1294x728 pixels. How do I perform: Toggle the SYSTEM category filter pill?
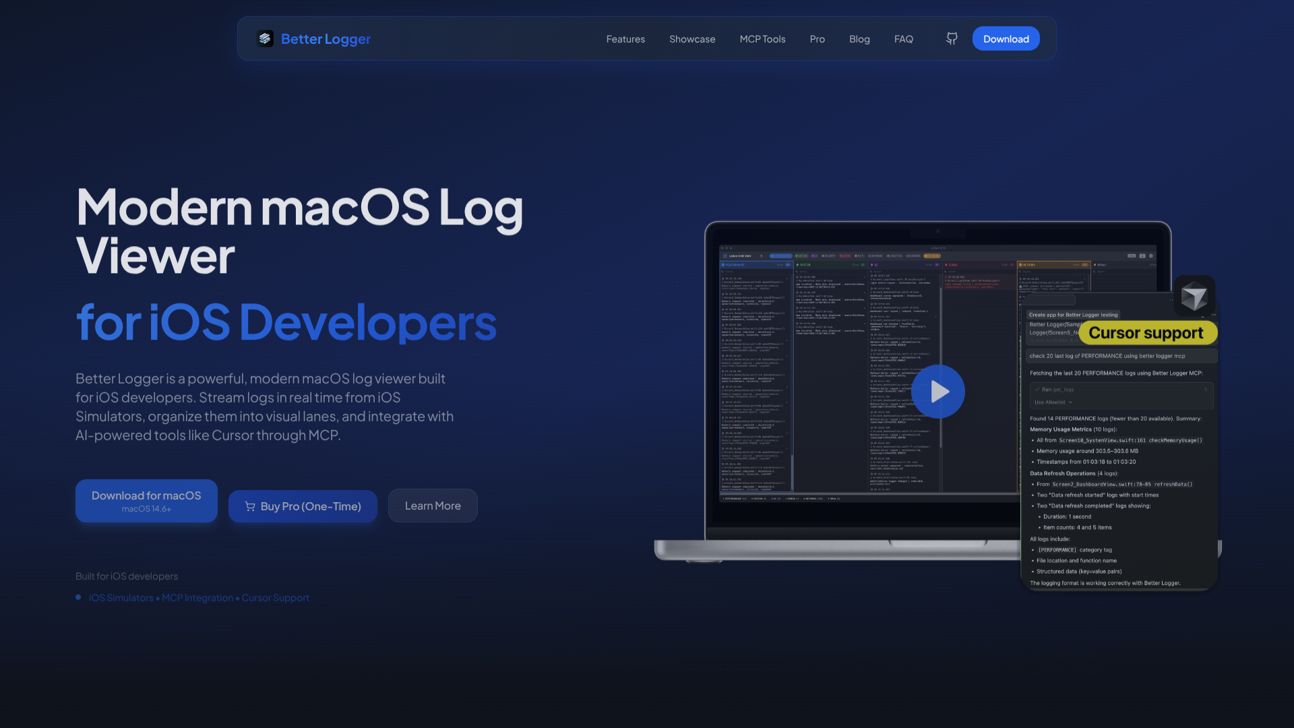pyautogui.click(x=802, y=256)
